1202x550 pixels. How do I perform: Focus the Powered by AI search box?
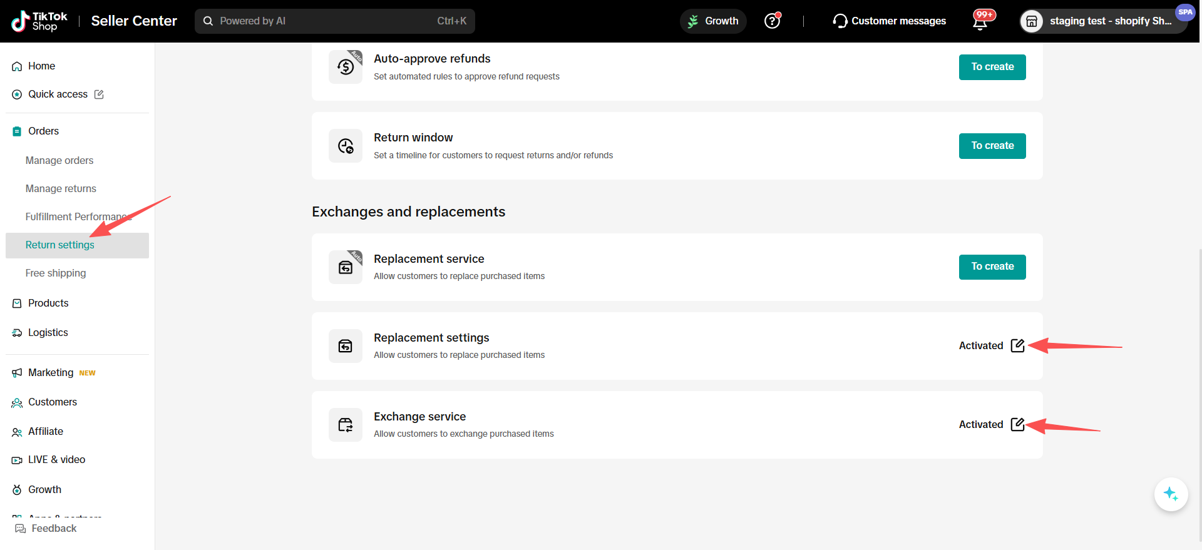(335, 21)
